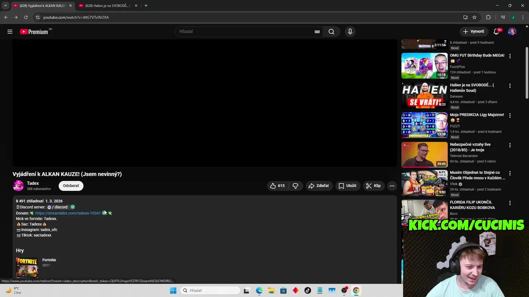Start voice search with microphone icon

click(350, 31)
